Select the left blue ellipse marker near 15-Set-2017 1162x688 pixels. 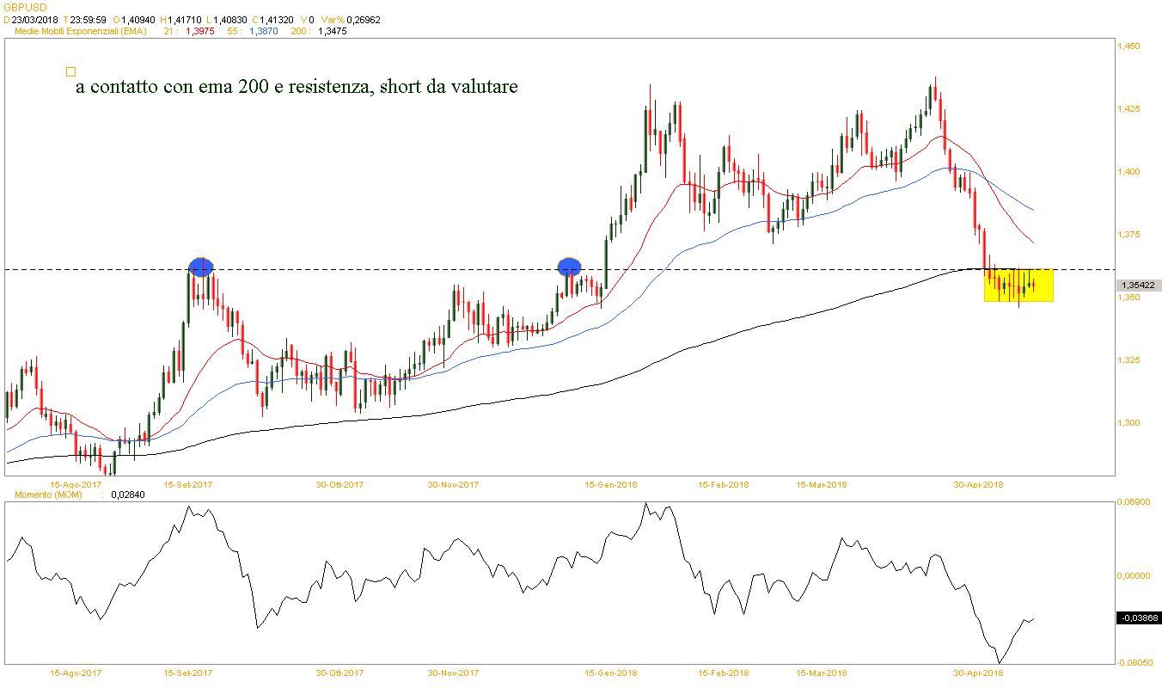tap(199, 267)
